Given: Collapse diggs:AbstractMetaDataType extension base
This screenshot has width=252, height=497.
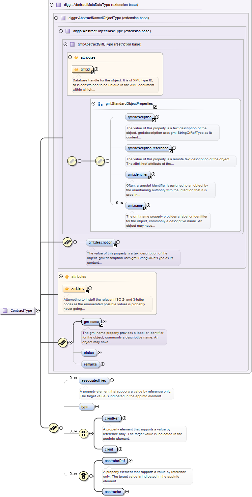Looking at the screenshot, I should (51, 5).
